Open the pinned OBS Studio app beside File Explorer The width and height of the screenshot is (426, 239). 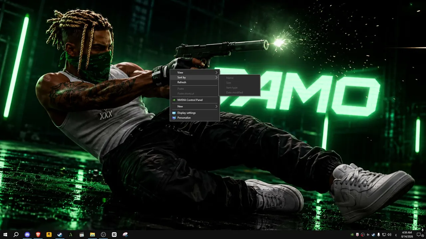(x=103, y=234)
